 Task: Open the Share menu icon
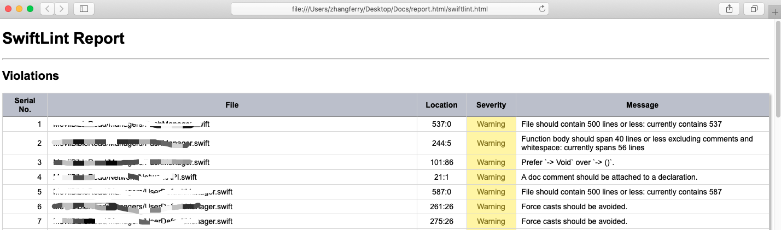click(729, 9)
